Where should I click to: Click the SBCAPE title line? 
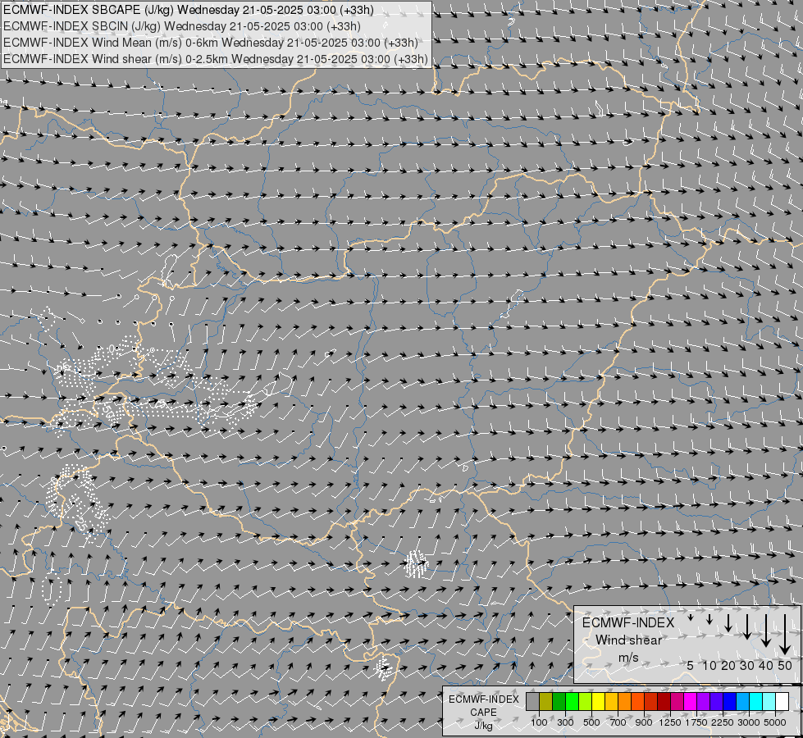189,10
